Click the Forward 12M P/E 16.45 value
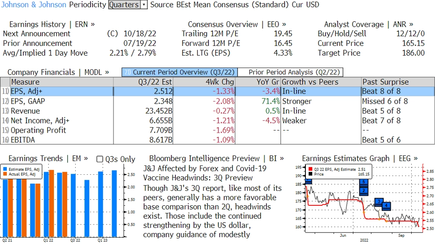435x244 pixels. [283, 43]
